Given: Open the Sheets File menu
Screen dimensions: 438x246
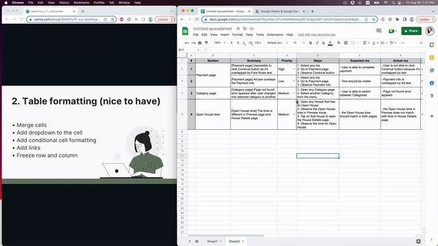Looking at the screenshot, I should (x=196, y=35).
